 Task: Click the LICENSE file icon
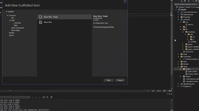[189, 42]
